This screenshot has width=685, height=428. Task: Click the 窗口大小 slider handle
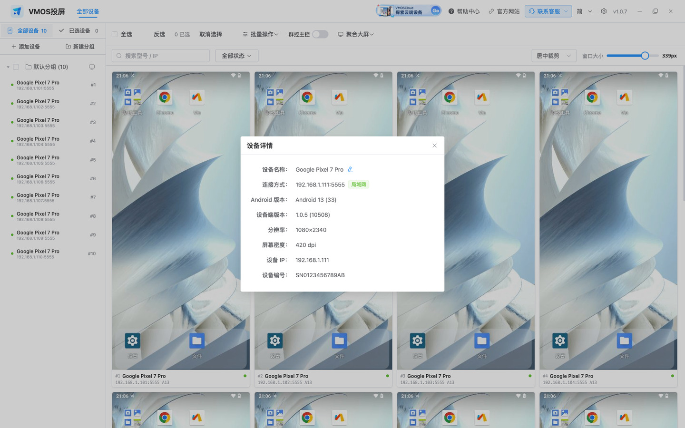point(645,56)
